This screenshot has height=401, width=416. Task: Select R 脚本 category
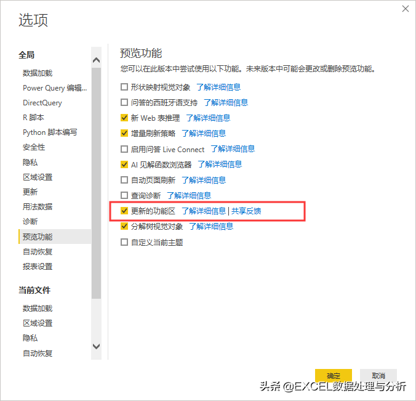[x=33, y=118]
